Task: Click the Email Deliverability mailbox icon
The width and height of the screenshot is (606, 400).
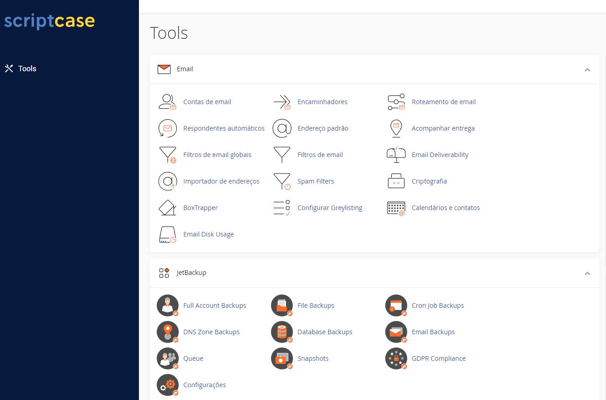Action: [x=396, y=155]
